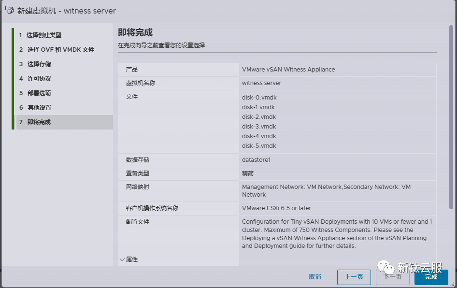
Task: Switch to step 6 其他设置
Action: click(39, 108)
